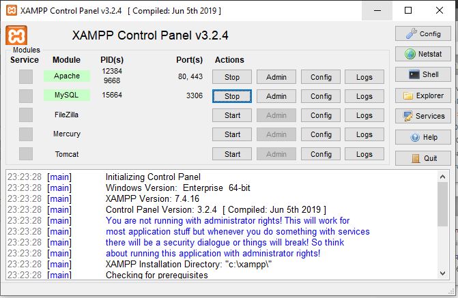This screenshot has height=298, width=458.
Task: Toggle the FileZilla service checkbox
Action: [x=26, y=115]
